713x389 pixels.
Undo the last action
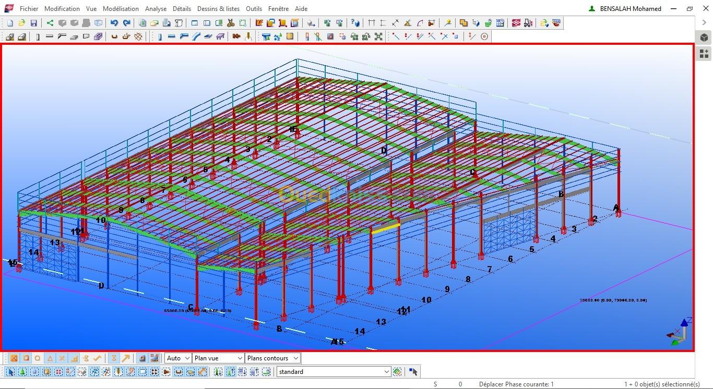[114, 23]
